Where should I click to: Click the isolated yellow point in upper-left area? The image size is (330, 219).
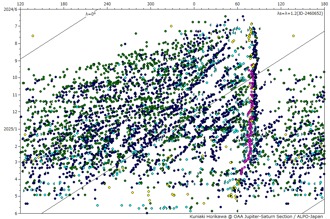pos(33,36)
